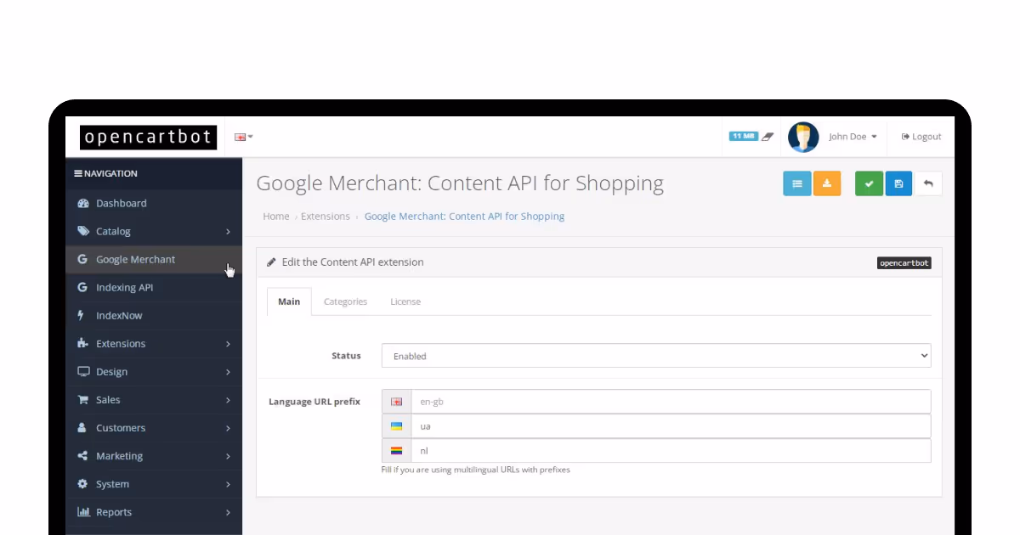Open the Catalog sidebar menu
The width and height of the screenshot is (1020, 535).
click(154, 231)
